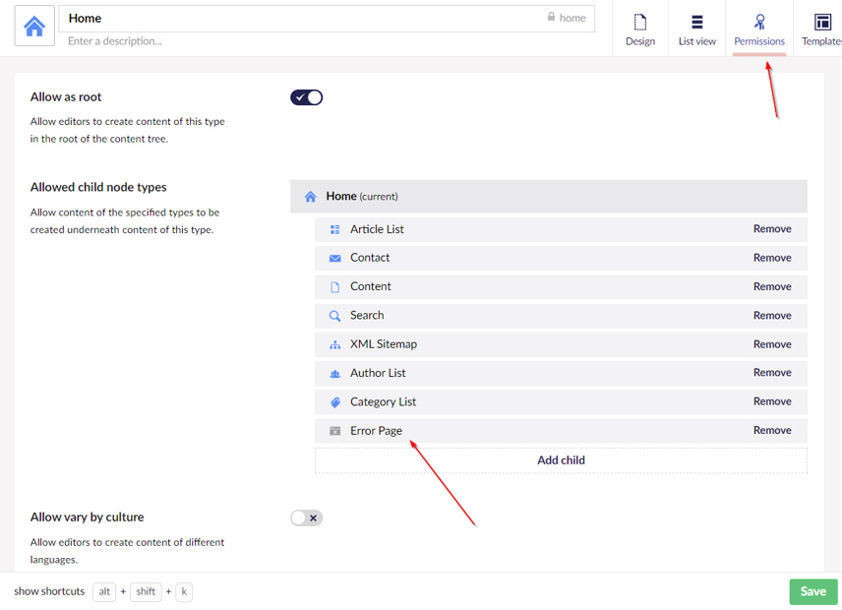Click the Search magnifier icon
The width and height of the screenshot is (842, 610).
(x=334, y=316)
